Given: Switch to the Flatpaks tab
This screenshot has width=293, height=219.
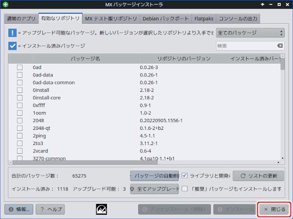Looking at the screenshot, I should click(x=204, y=18).
